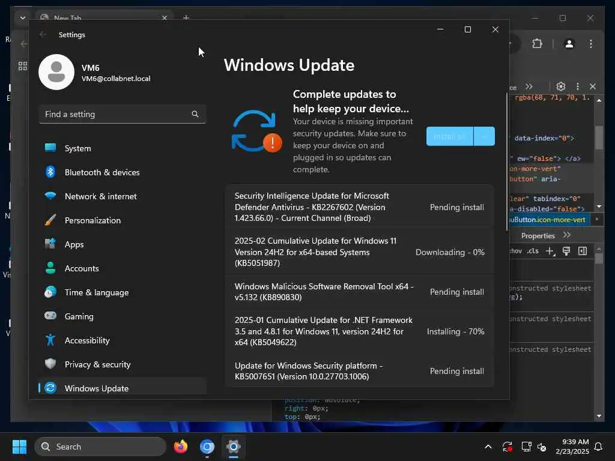Open the Chrome extensions puzzle icon
Viewport: 615px width, 461px height.
click(538, 43)
